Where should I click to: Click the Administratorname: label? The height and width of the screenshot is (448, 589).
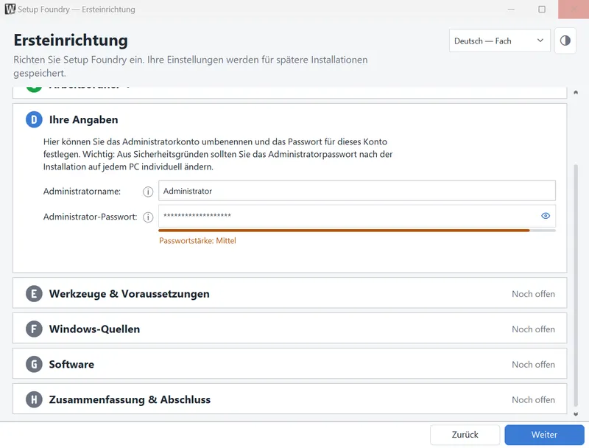(x=82, y=192)
